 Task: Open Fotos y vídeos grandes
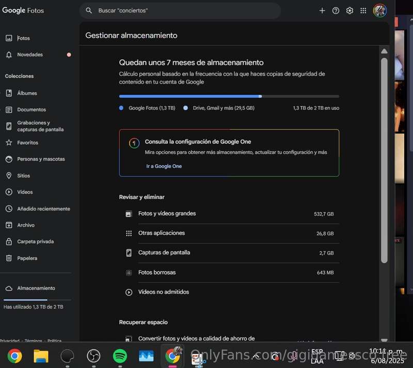(229, 214)
